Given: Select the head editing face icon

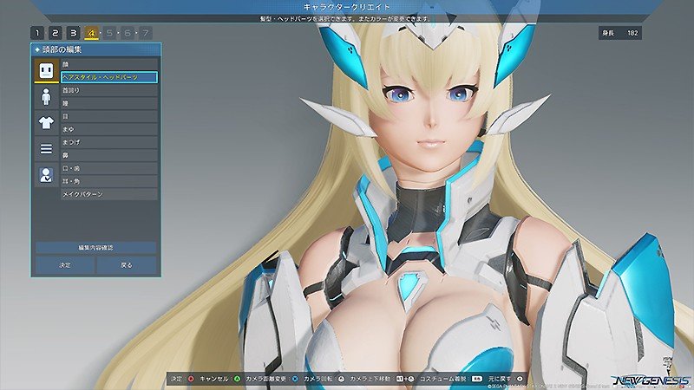Looking at the screenshot, I should click(46, 70).
